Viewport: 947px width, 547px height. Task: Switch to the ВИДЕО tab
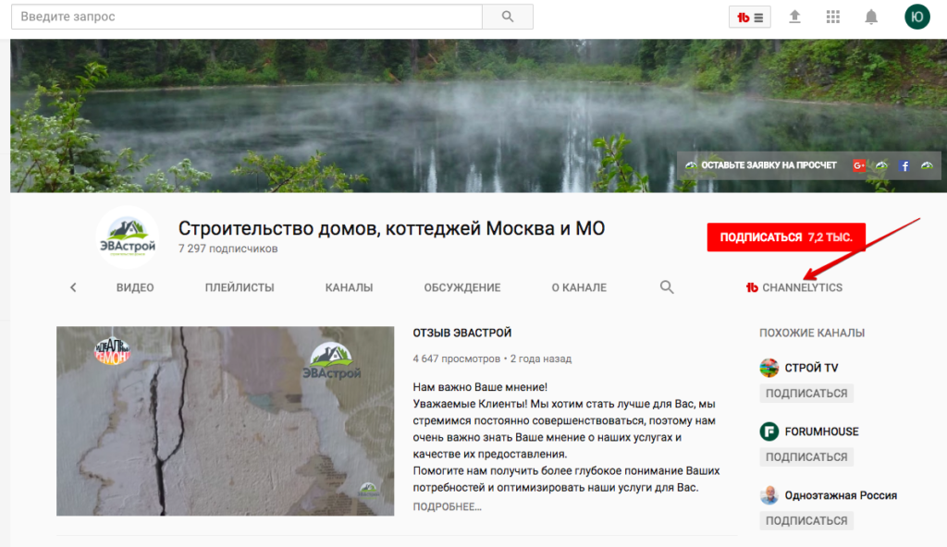[135, 287]
